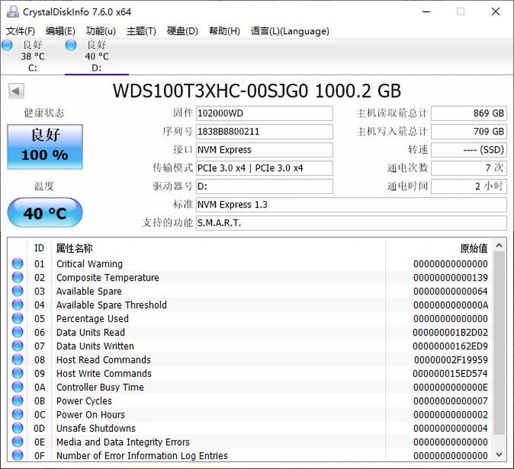Viewport: 514px width, 469px height.
Task: Click the status icon for Data Units Written
Action: 18,346
